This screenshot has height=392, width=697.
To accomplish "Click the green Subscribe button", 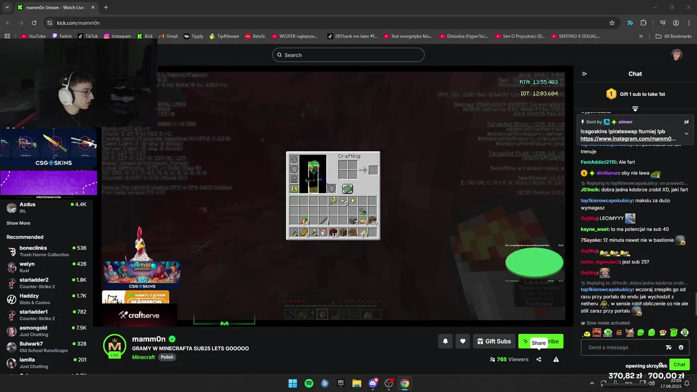I will coord(541,341).
